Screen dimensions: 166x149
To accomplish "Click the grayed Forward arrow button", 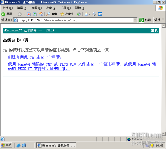I will [19, 14].
